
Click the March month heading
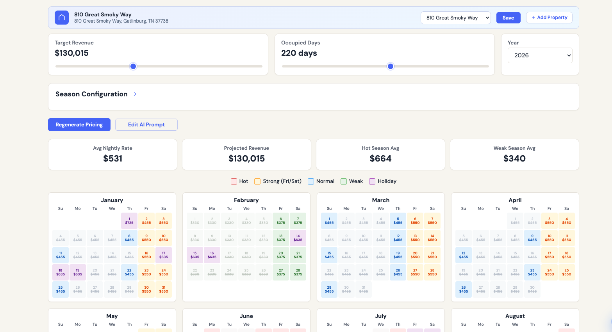coord(381,200)
